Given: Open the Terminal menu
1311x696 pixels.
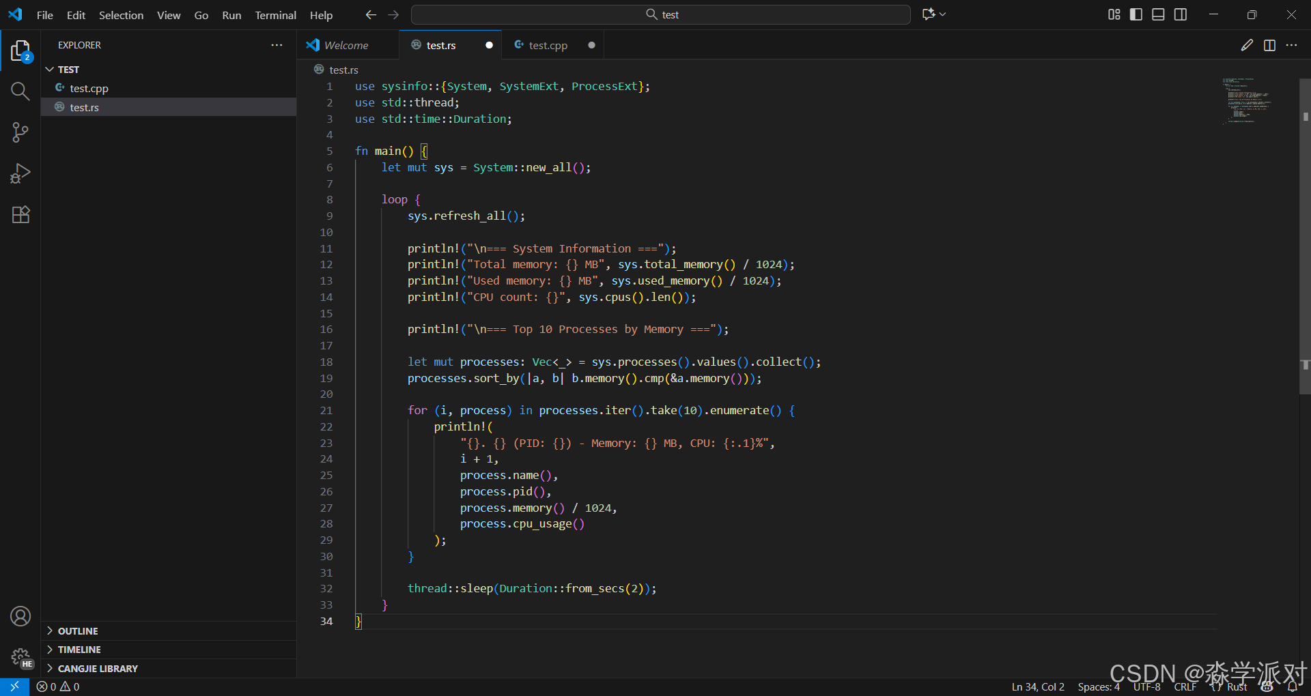Looking at the screenshot, I should click(x=276, y=15).
